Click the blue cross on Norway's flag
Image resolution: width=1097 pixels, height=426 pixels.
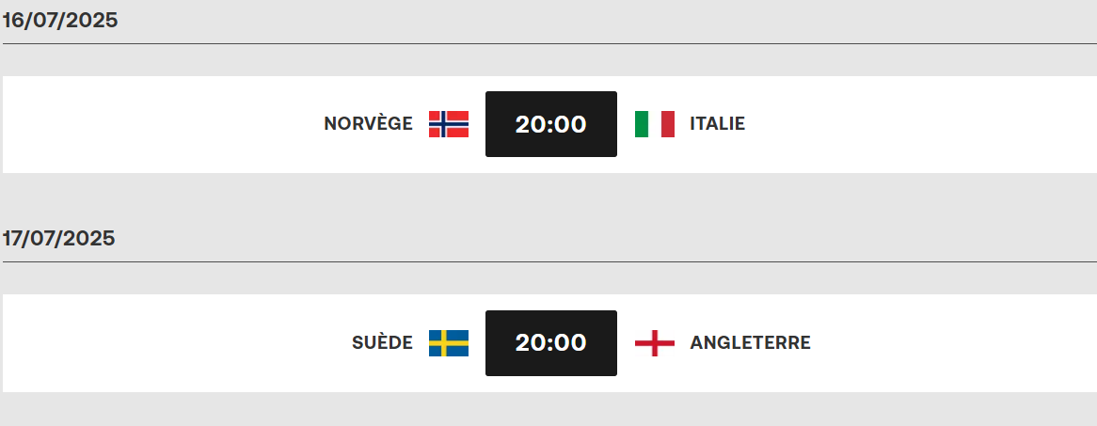(x=443, y=124)
